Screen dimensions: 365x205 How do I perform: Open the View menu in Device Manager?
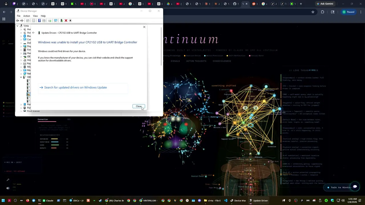pyautogui.click(x=35, y=16)
